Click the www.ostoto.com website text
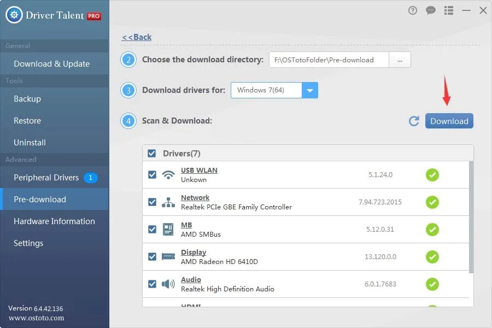The width and height of the screenshot is (492, 328). [37, 318]
